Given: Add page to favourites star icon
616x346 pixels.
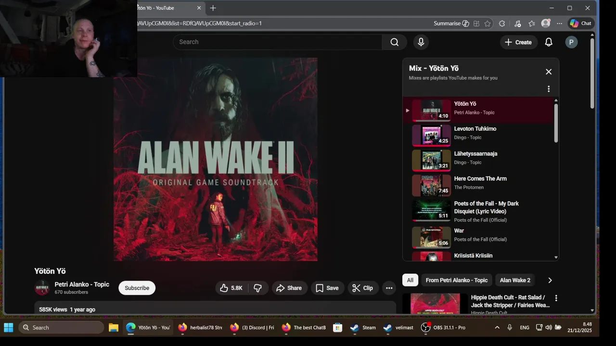Looking at the screenshot, I should pos(488,23).
